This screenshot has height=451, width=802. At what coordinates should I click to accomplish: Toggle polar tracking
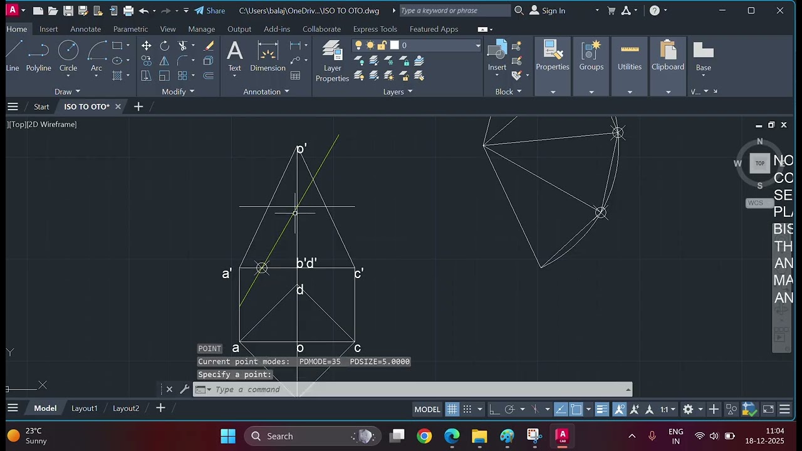(x=509, y=409)
